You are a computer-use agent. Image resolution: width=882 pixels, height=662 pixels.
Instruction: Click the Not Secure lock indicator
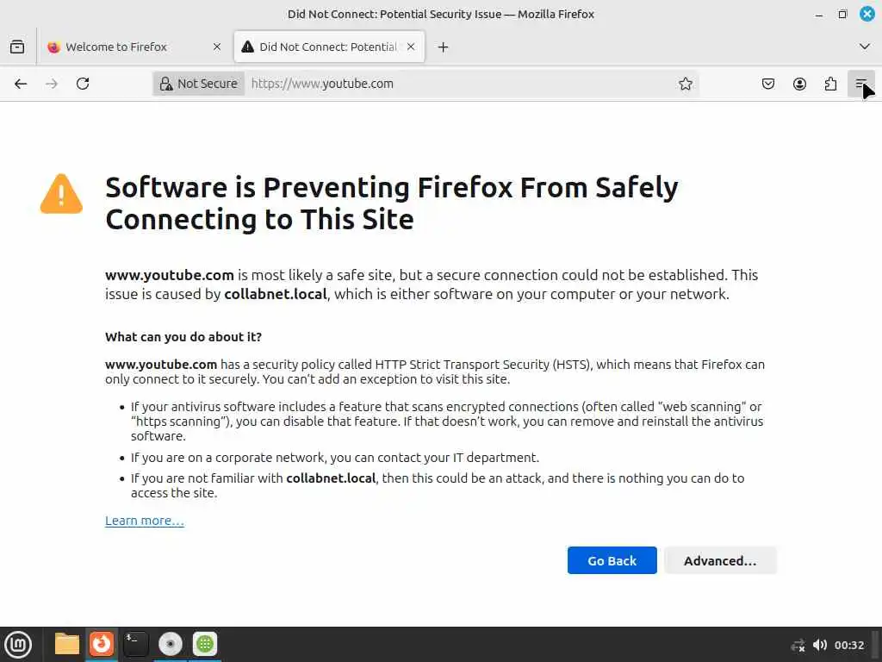coord(199,84)
